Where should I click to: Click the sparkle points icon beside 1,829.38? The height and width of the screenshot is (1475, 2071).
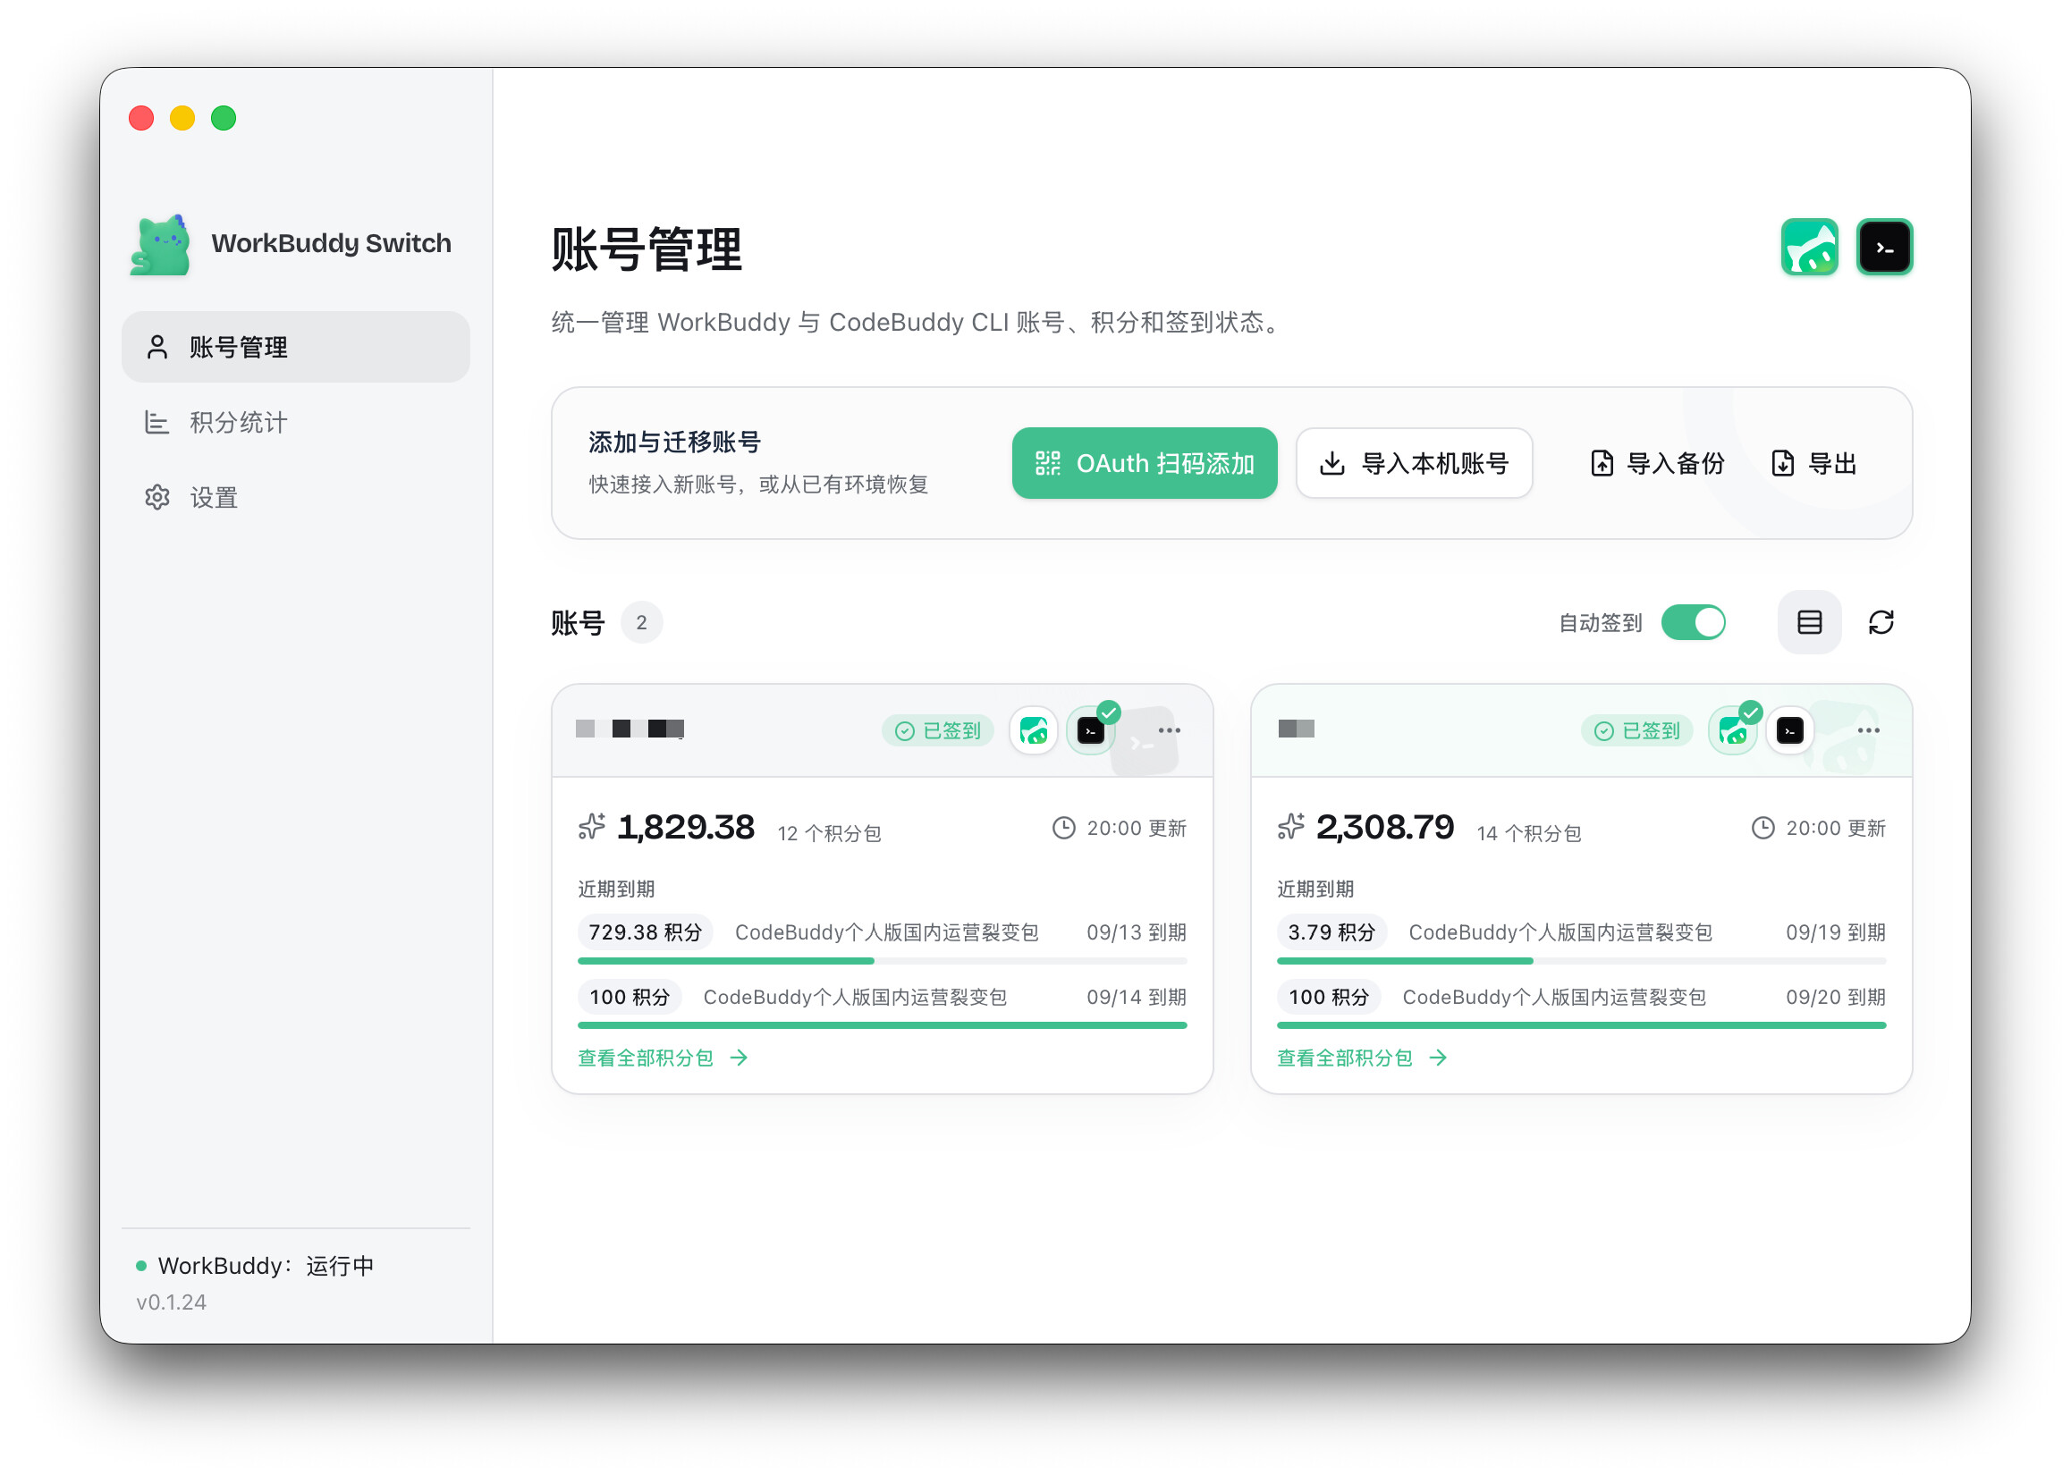pos(591,827)
